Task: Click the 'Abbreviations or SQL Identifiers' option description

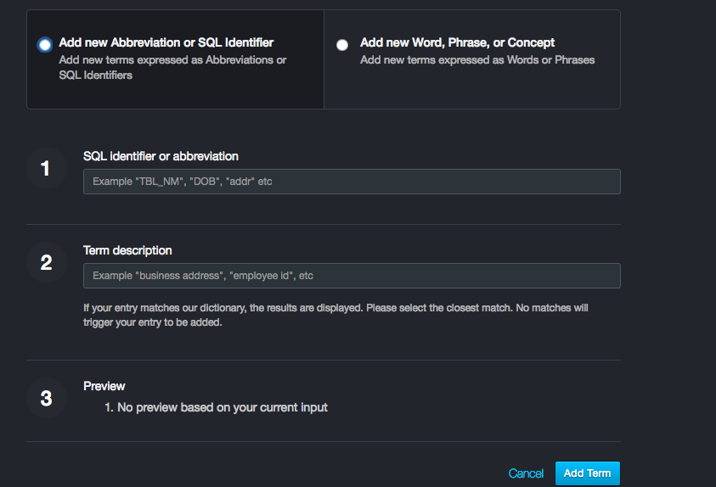Action: tap(172, 67)
